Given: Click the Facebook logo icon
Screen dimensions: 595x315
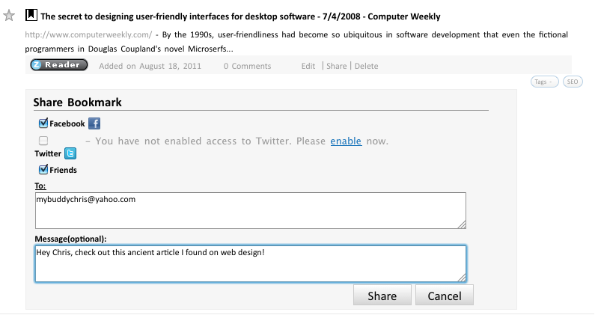Looking at the screenshot, I should [x=94, y=123].
